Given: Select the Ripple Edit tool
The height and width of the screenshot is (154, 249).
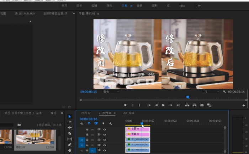Looking at the screenshot, I should coord(70,128).
